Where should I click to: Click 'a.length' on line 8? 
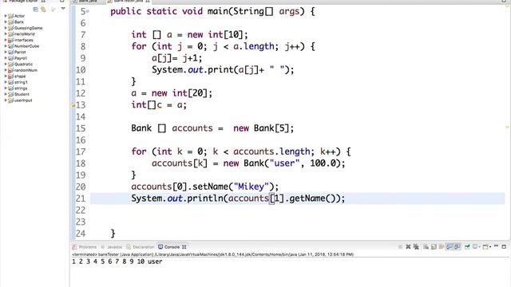pos(254,46)
